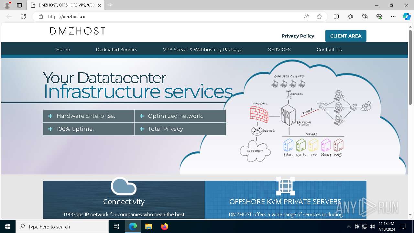The width and height of the screenshot is (414, 233).
Task: Open File Explorer from the taskbar
Action: pyautogui.click(x=148, y=227)
